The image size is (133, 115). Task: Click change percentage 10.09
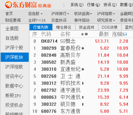tap(122, 48)
